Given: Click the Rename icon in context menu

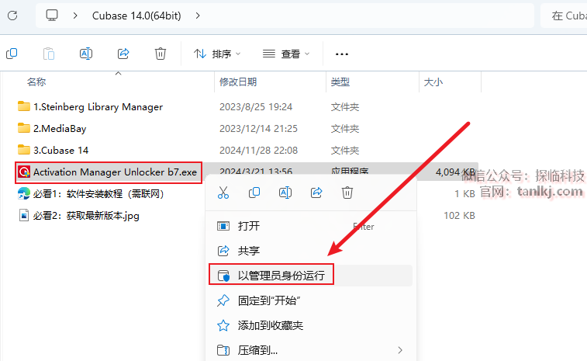Looking at the screenshot, I should pos(285,193).
